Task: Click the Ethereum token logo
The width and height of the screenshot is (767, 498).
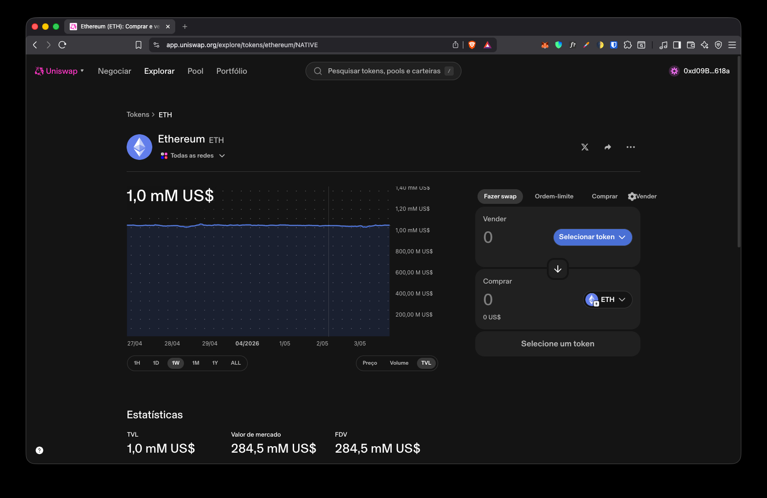Action: tap(139, 147)
